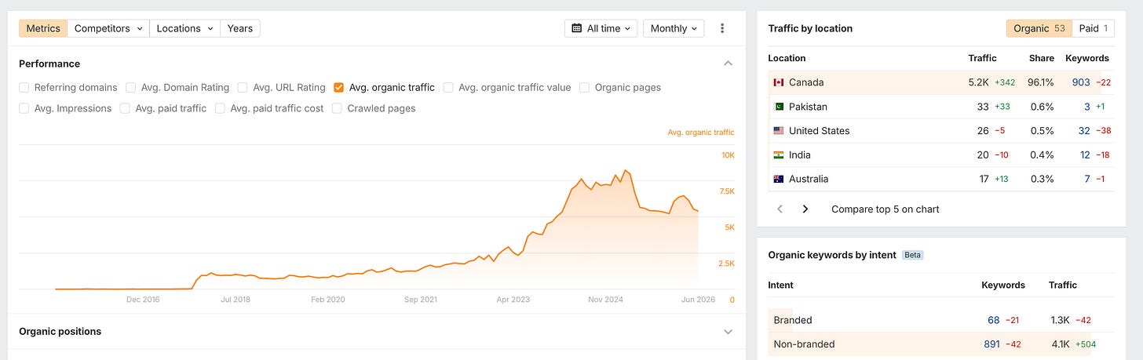Open the three-dot more options menu
The image size is (1143, 360).
pyautogui.click(x=722, y=28)
